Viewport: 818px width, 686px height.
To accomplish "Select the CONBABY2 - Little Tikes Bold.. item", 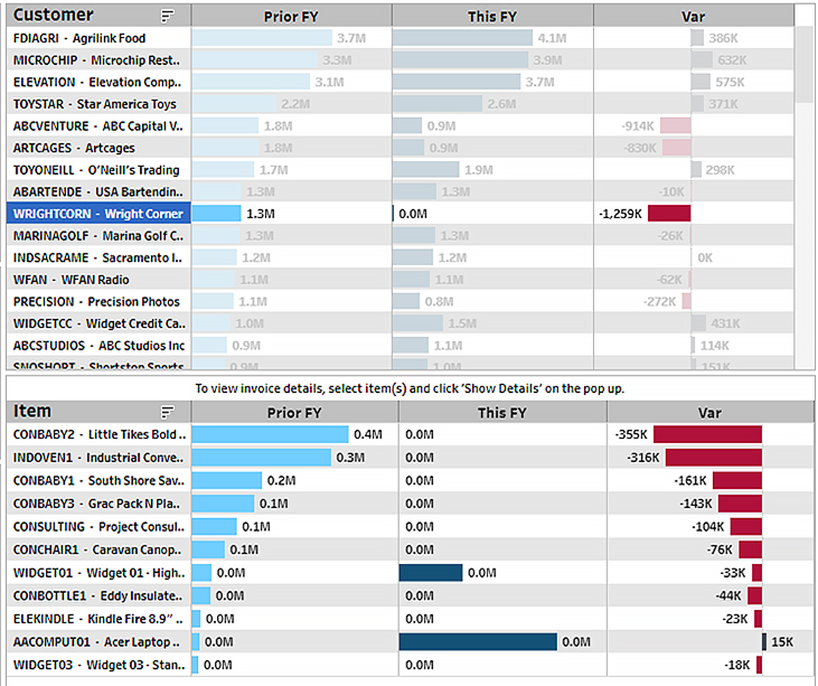I will point(100,434).
